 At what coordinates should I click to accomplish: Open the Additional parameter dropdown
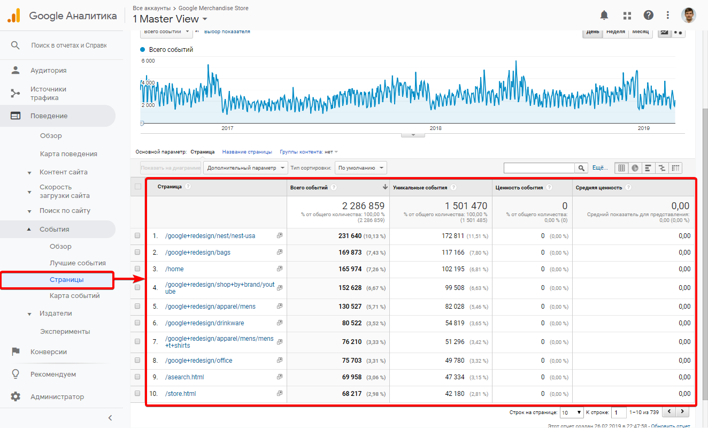245,168
